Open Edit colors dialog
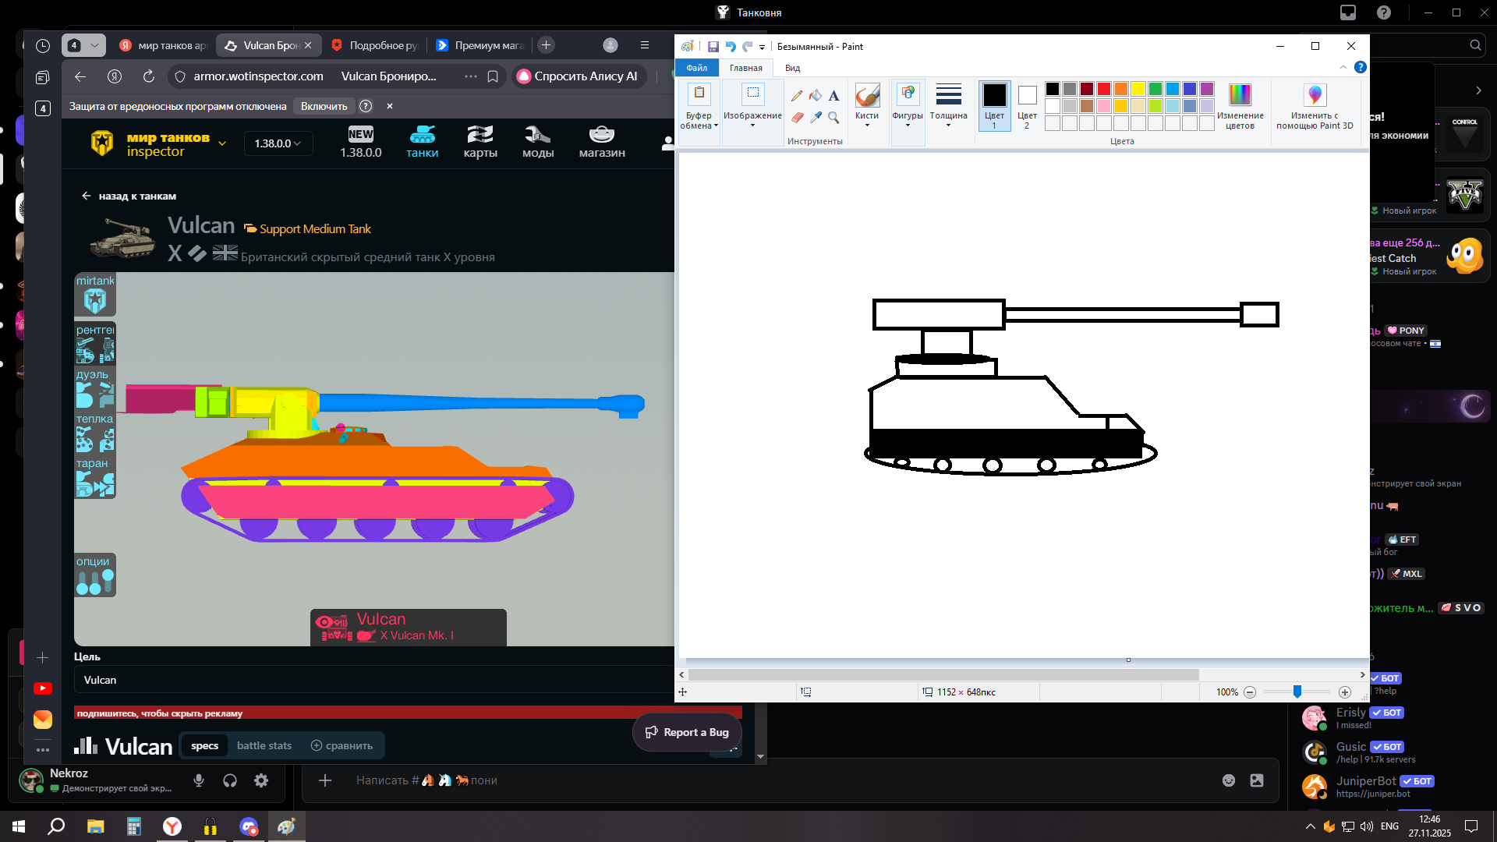This screenshot has height=842, width=1497. (x=1240, y=106)
